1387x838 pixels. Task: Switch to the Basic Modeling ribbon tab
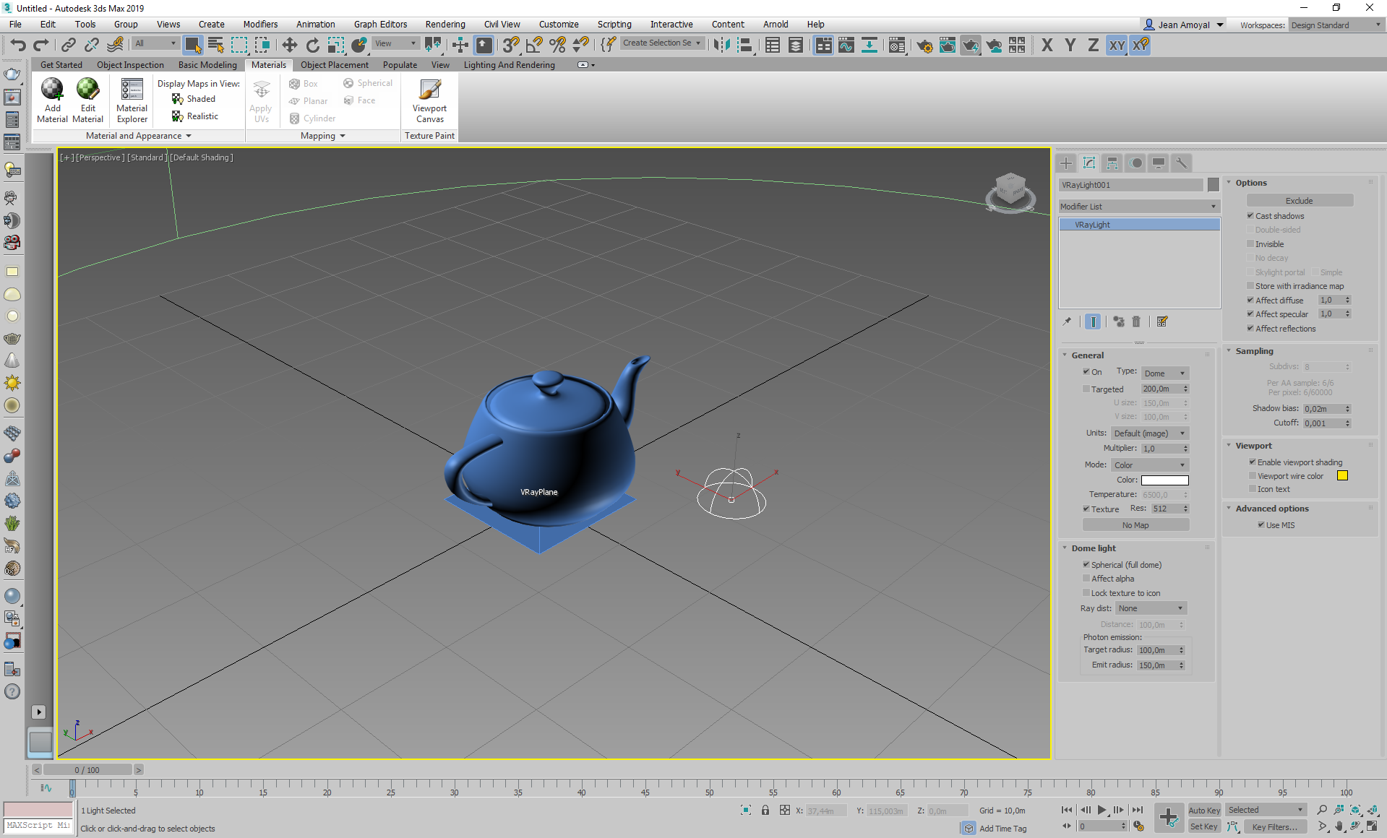pos(207,64)
